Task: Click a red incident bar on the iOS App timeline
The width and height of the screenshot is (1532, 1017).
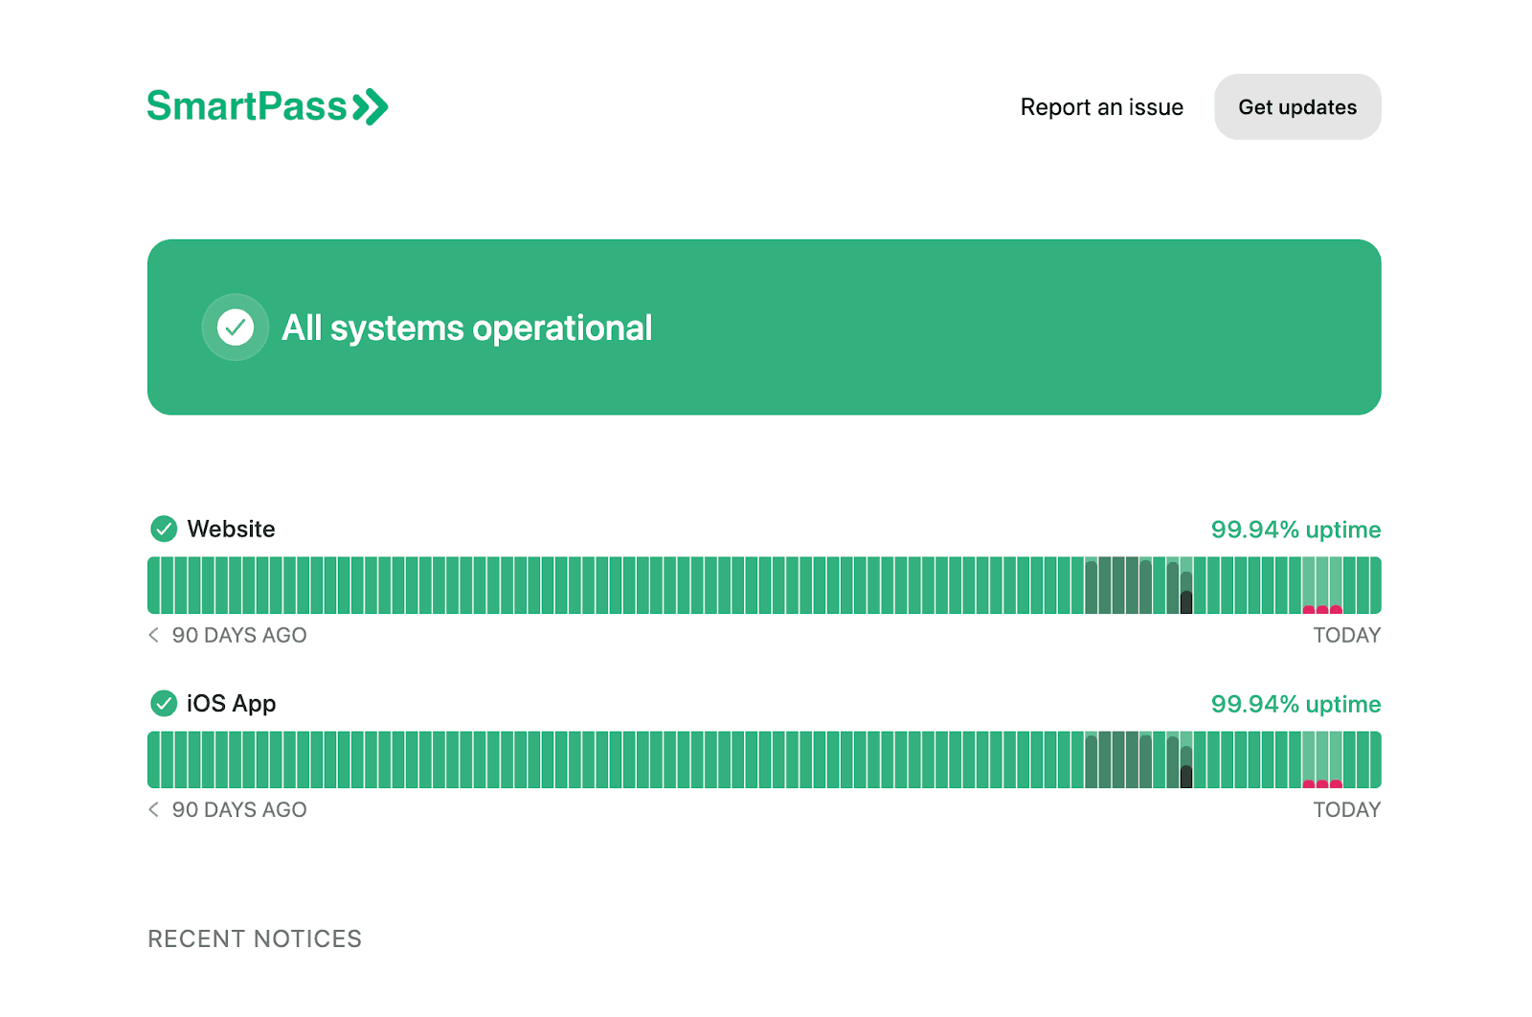Action: point(1323,781)
